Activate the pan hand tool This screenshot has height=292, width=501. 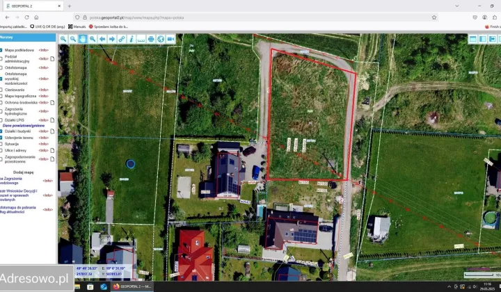pos(83,39)
